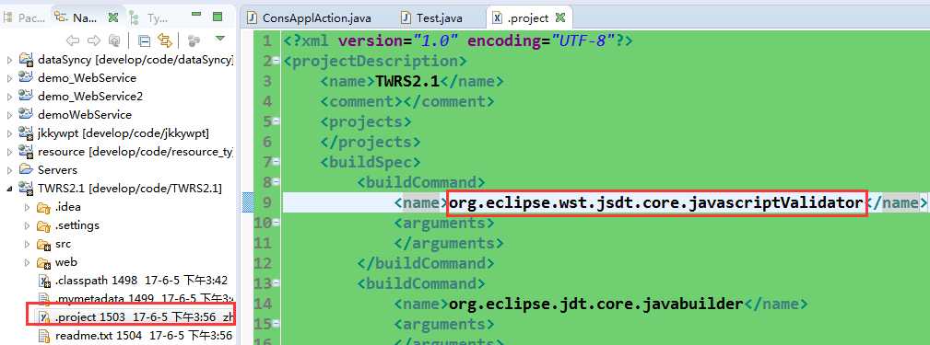Click the Up one level navigator icon
Viewport: 930px width, 345px height.
coord(114,40)
